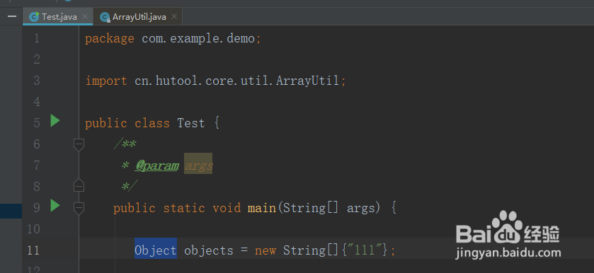Close the Test.java editor tab
Image resolution: width=594 pixels, height=273 pixels.
click(x=85, y=16)
